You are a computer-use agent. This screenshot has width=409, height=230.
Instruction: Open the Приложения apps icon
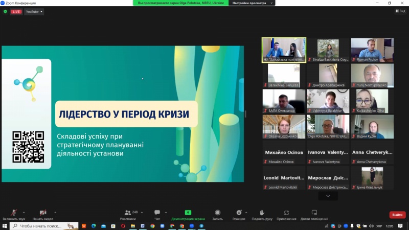point(286,213)
